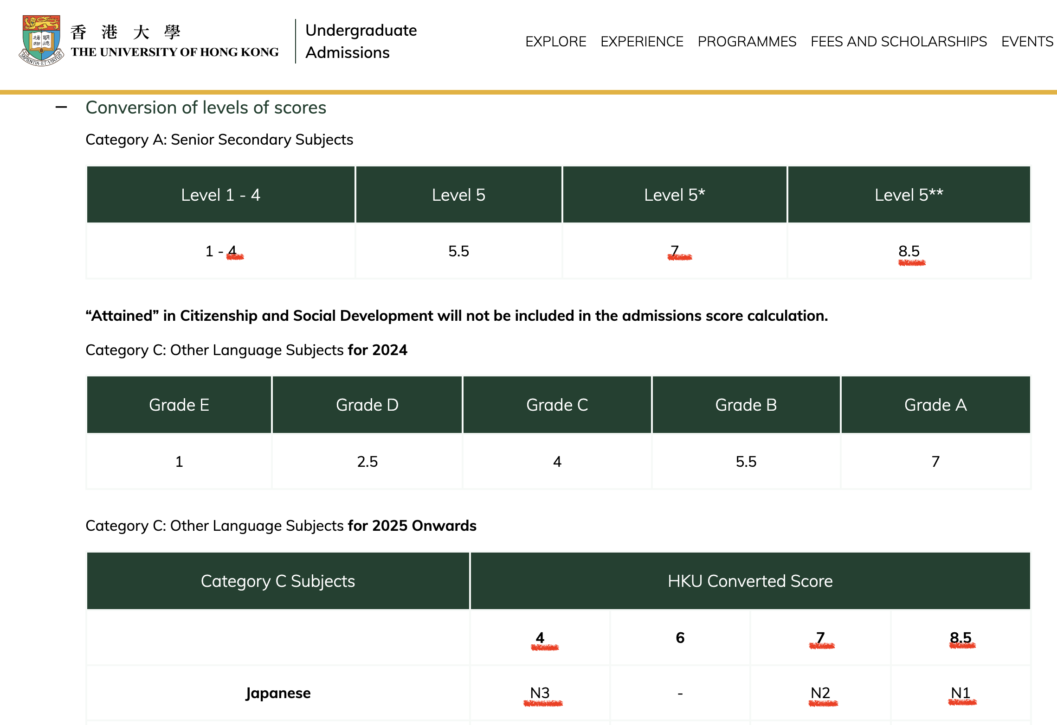This screenshot has height=725, width=1057.
Task: Click Conversion of levels of scores heading
Action: tap(206, 108)
